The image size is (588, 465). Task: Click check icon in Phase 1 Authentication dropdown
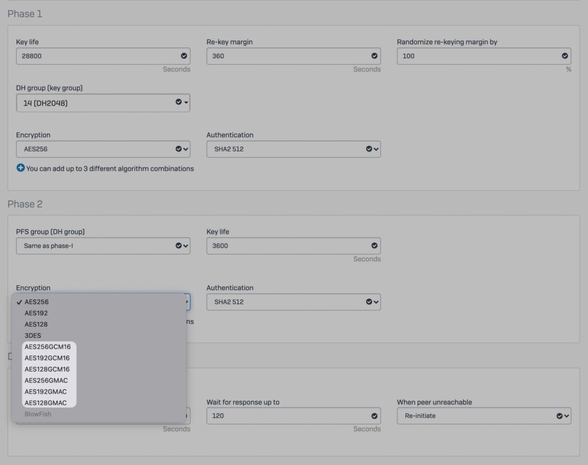tap(369, 149)
